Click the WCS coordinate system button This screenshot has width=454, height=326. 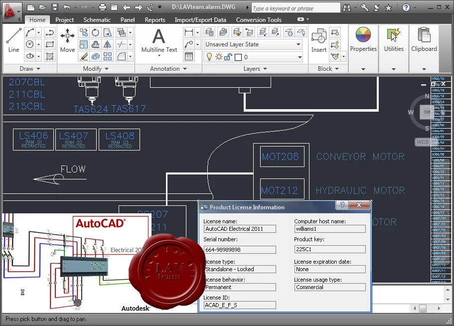click(x=422, y=142)
